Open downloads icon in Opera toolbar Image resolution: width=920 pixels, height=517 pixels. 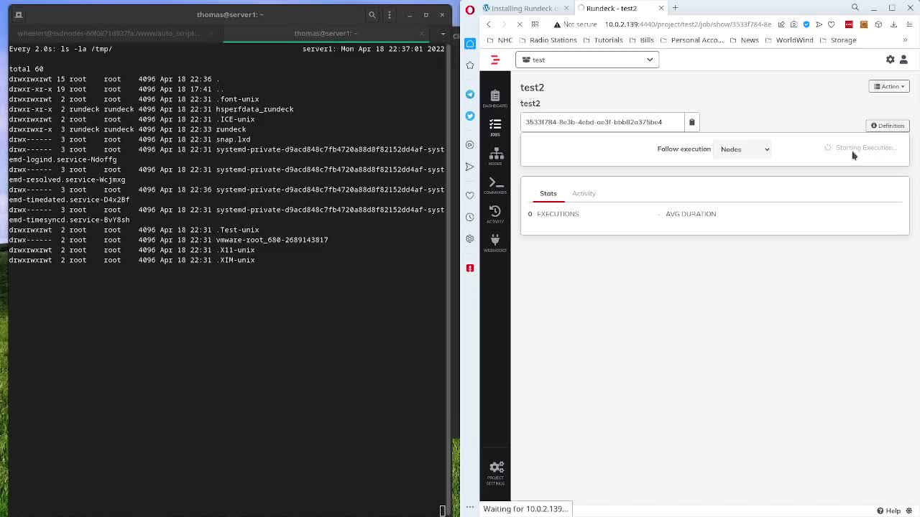[893, 24]
